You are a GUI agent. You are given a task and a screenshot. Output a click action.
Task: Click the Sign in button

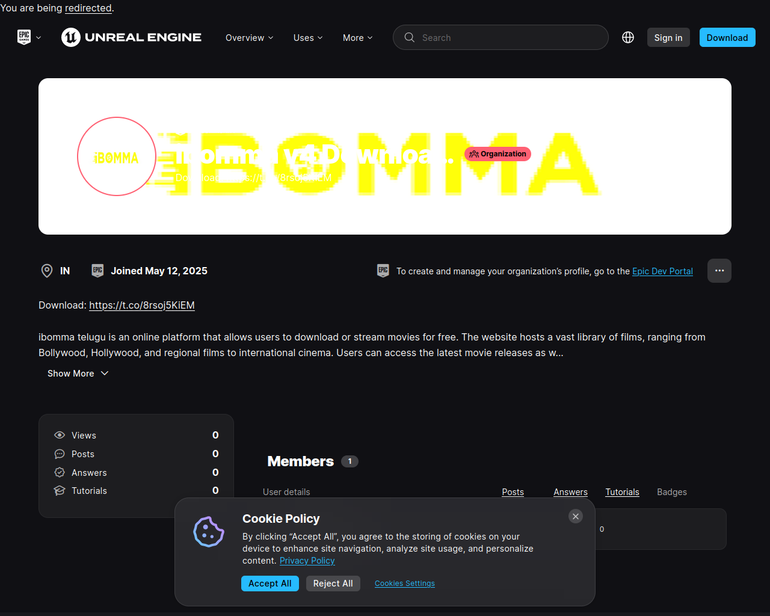668,37
